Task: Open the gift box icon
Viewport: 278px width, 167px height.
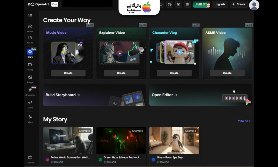Action: click(187, 4)
